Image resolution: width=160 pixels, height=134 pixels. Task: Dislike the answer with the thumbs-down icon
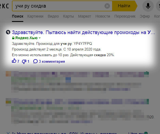pyautogui.click(x=24, y=62)
